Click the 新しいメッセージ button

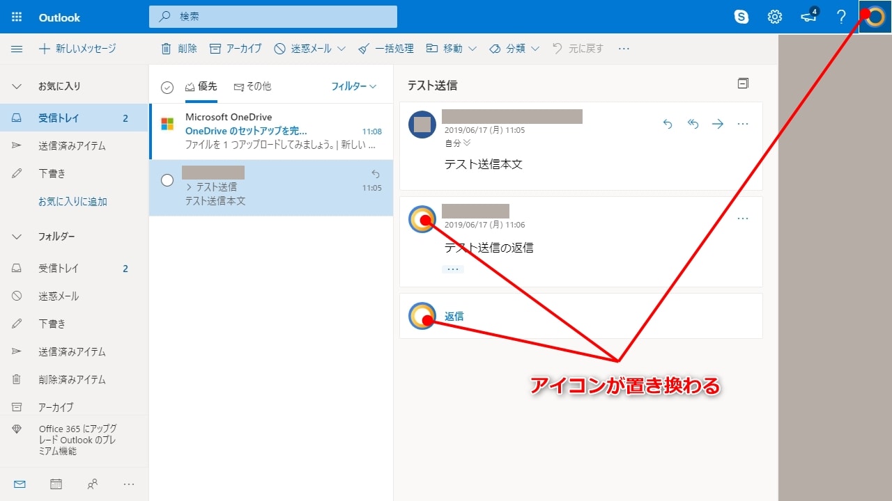click(77, 49)
